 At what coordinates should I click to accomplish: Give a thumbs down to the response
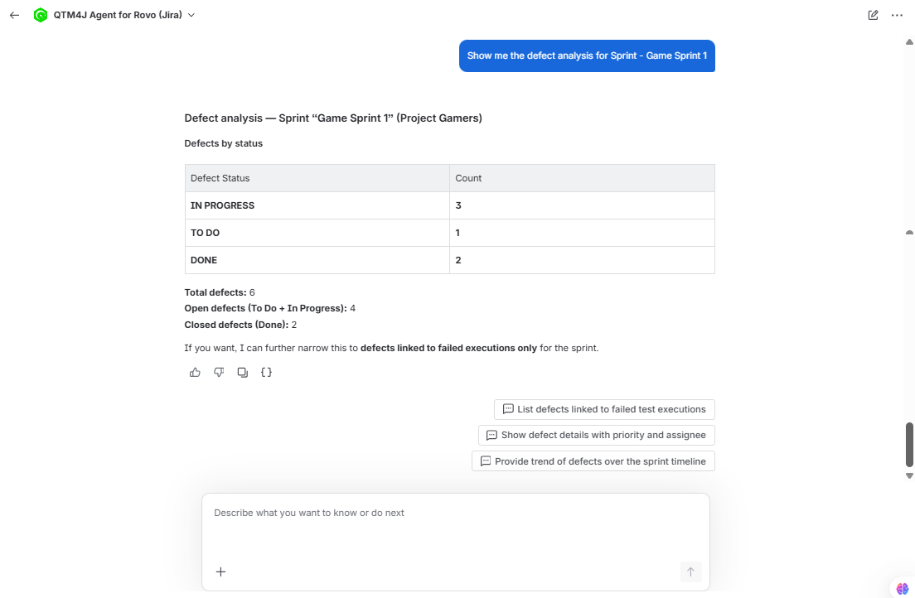[x=219, y=372]
